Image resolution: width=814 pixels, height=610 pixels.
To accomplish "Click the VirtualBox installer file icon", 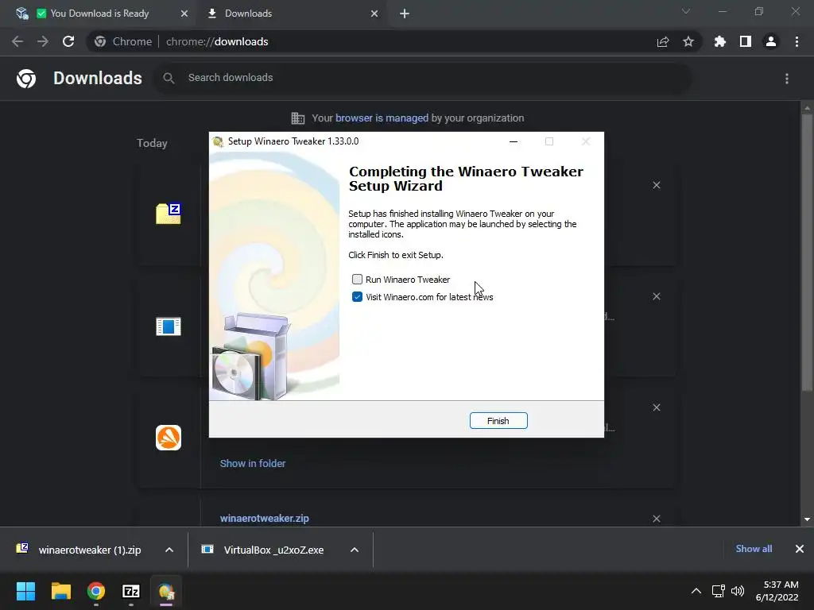I will [x=169, y=326].
